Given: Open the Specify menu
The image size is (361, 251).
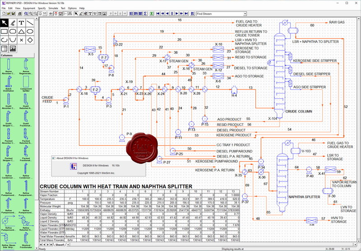Looking at the screenshot, I should [42, 8].
